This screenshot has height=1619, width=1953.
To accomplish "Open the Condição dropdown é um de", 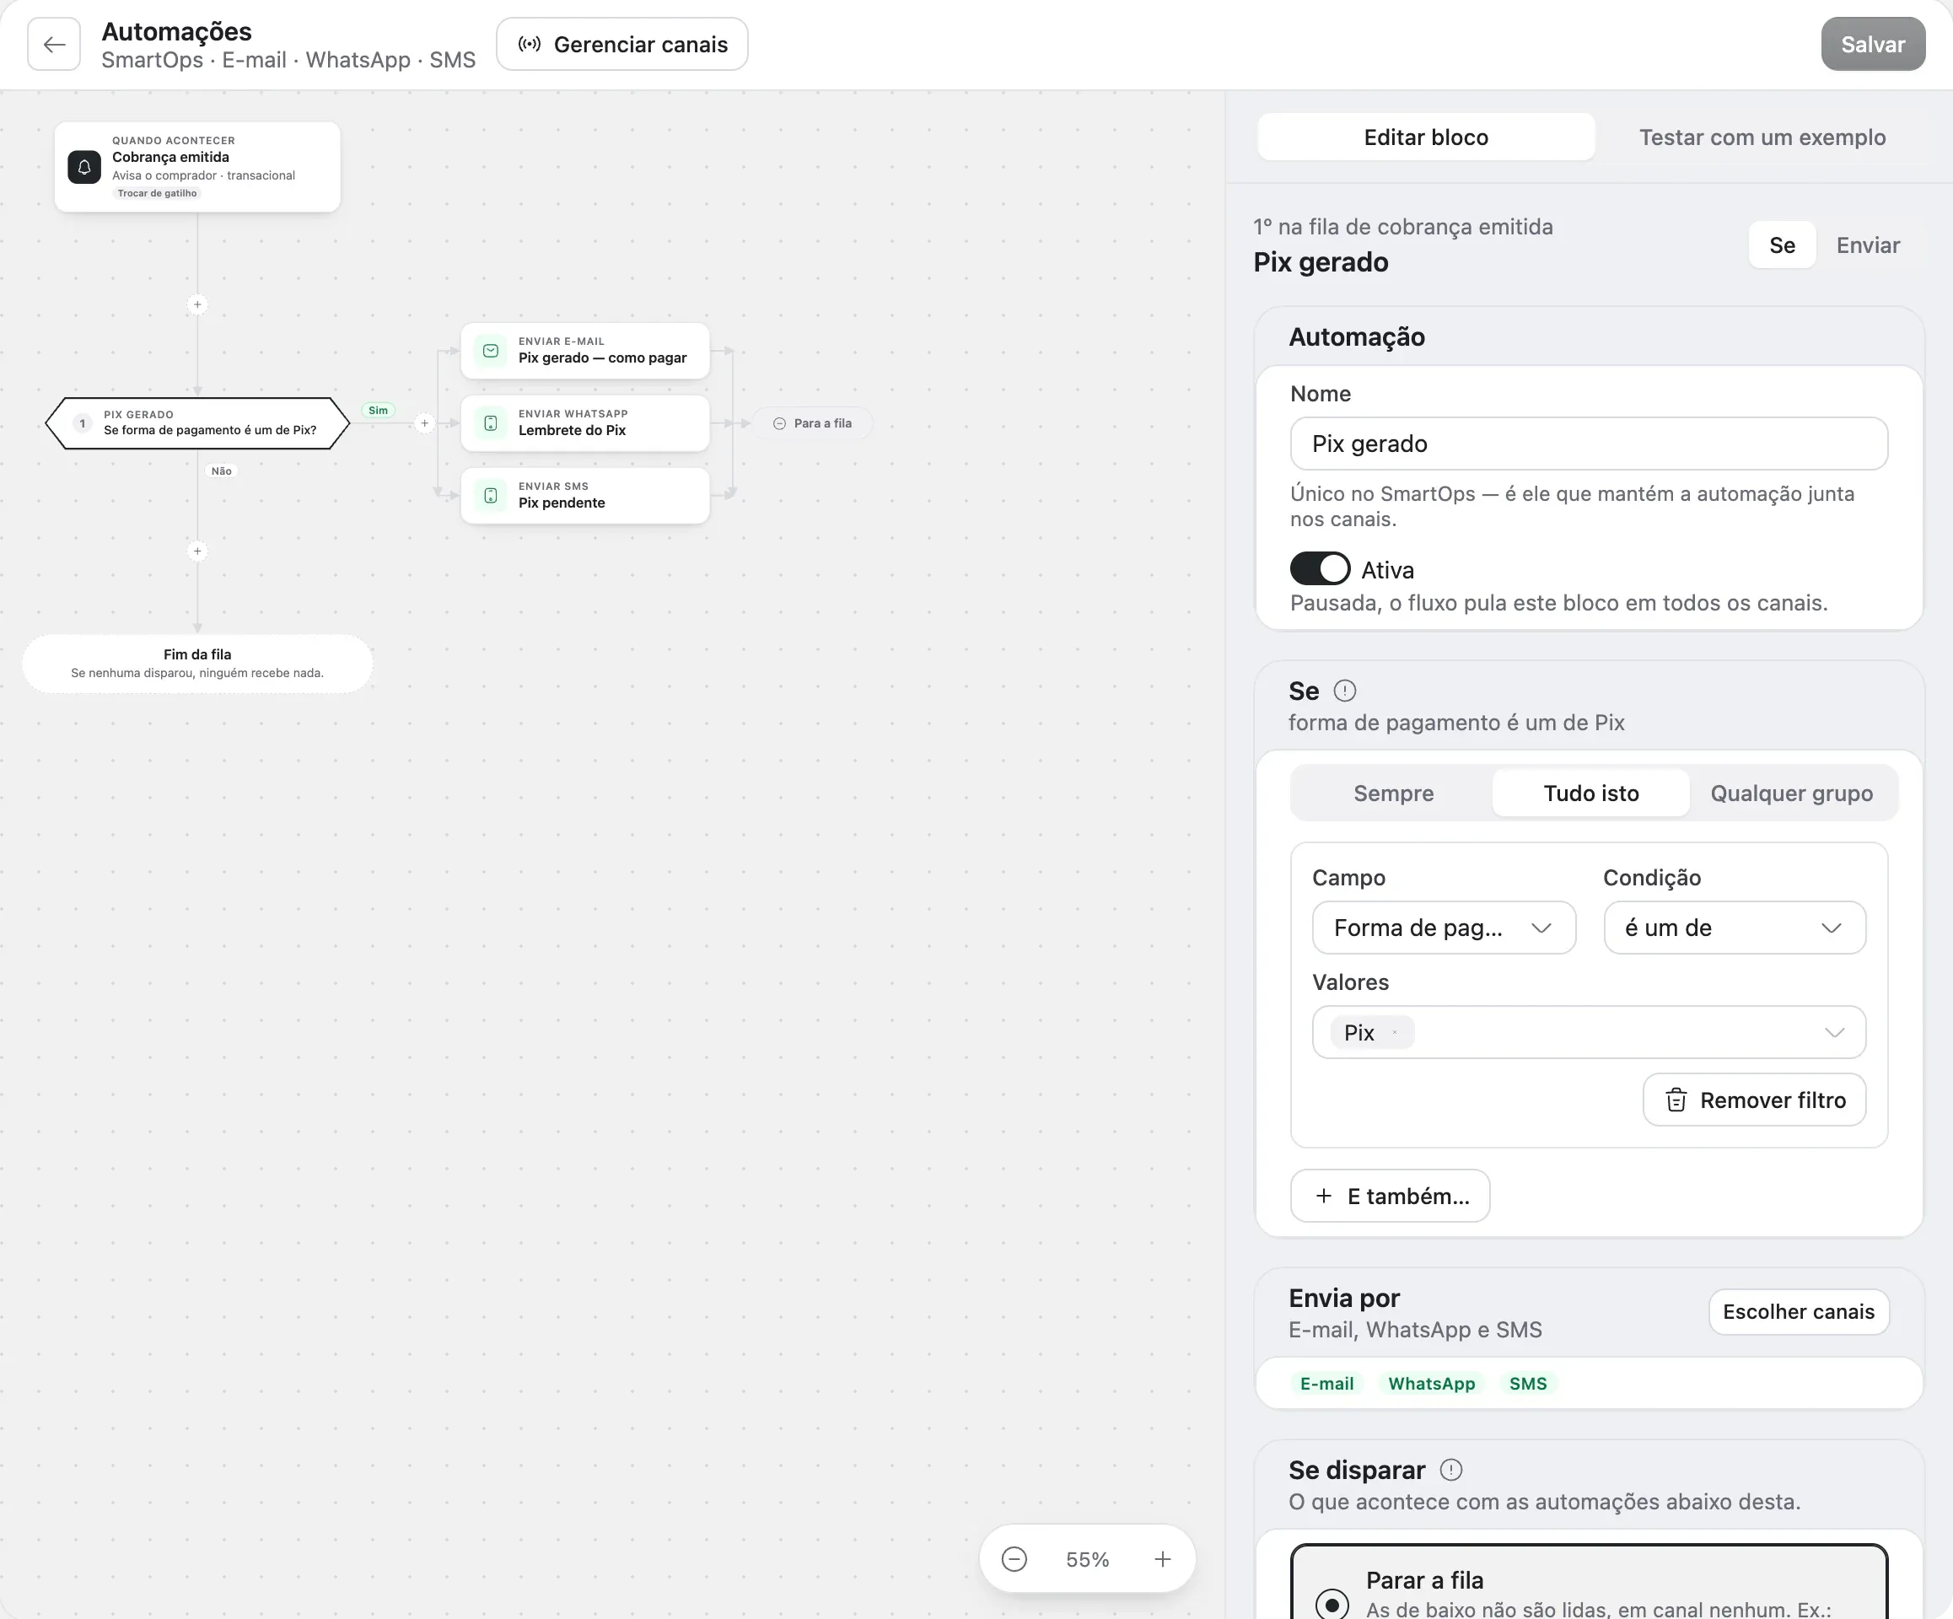I will 1735,928.
